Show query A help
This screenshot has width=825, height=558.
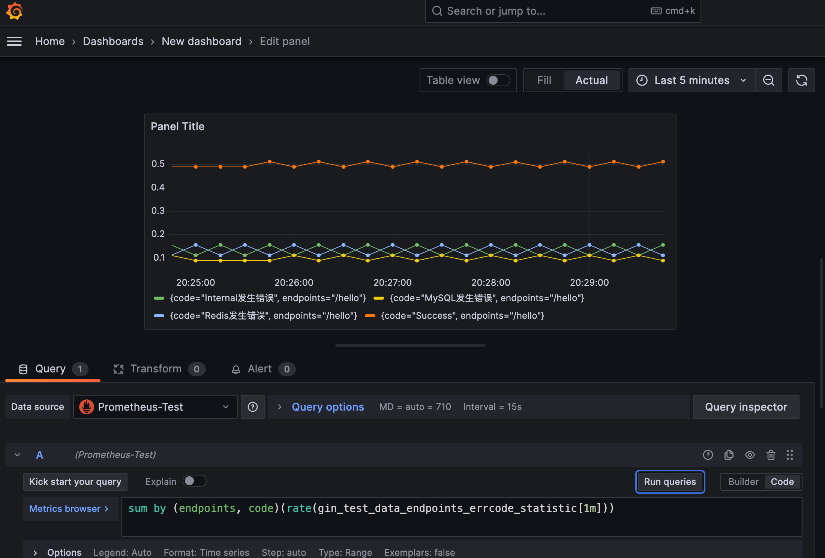tap(708, 455)
